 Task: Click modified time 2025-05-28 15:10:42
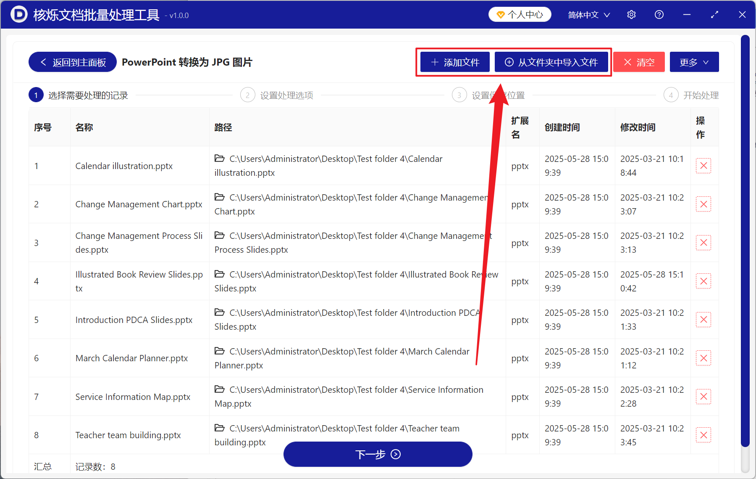pos(652,281)
